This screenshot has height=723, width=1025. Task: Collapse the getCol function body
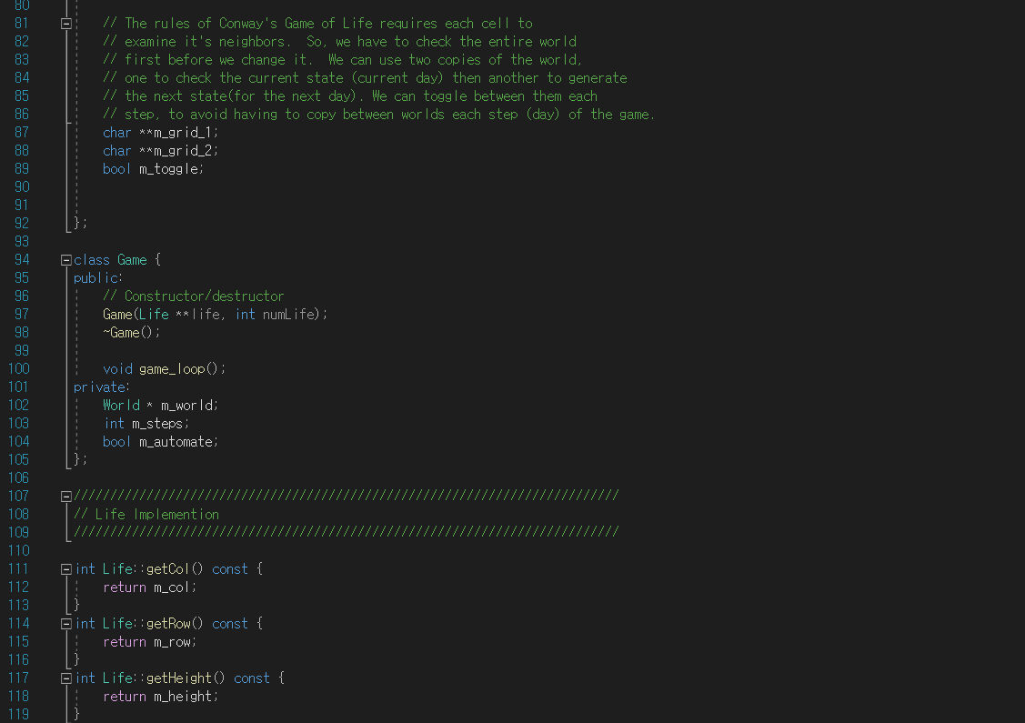coord(65,568)
